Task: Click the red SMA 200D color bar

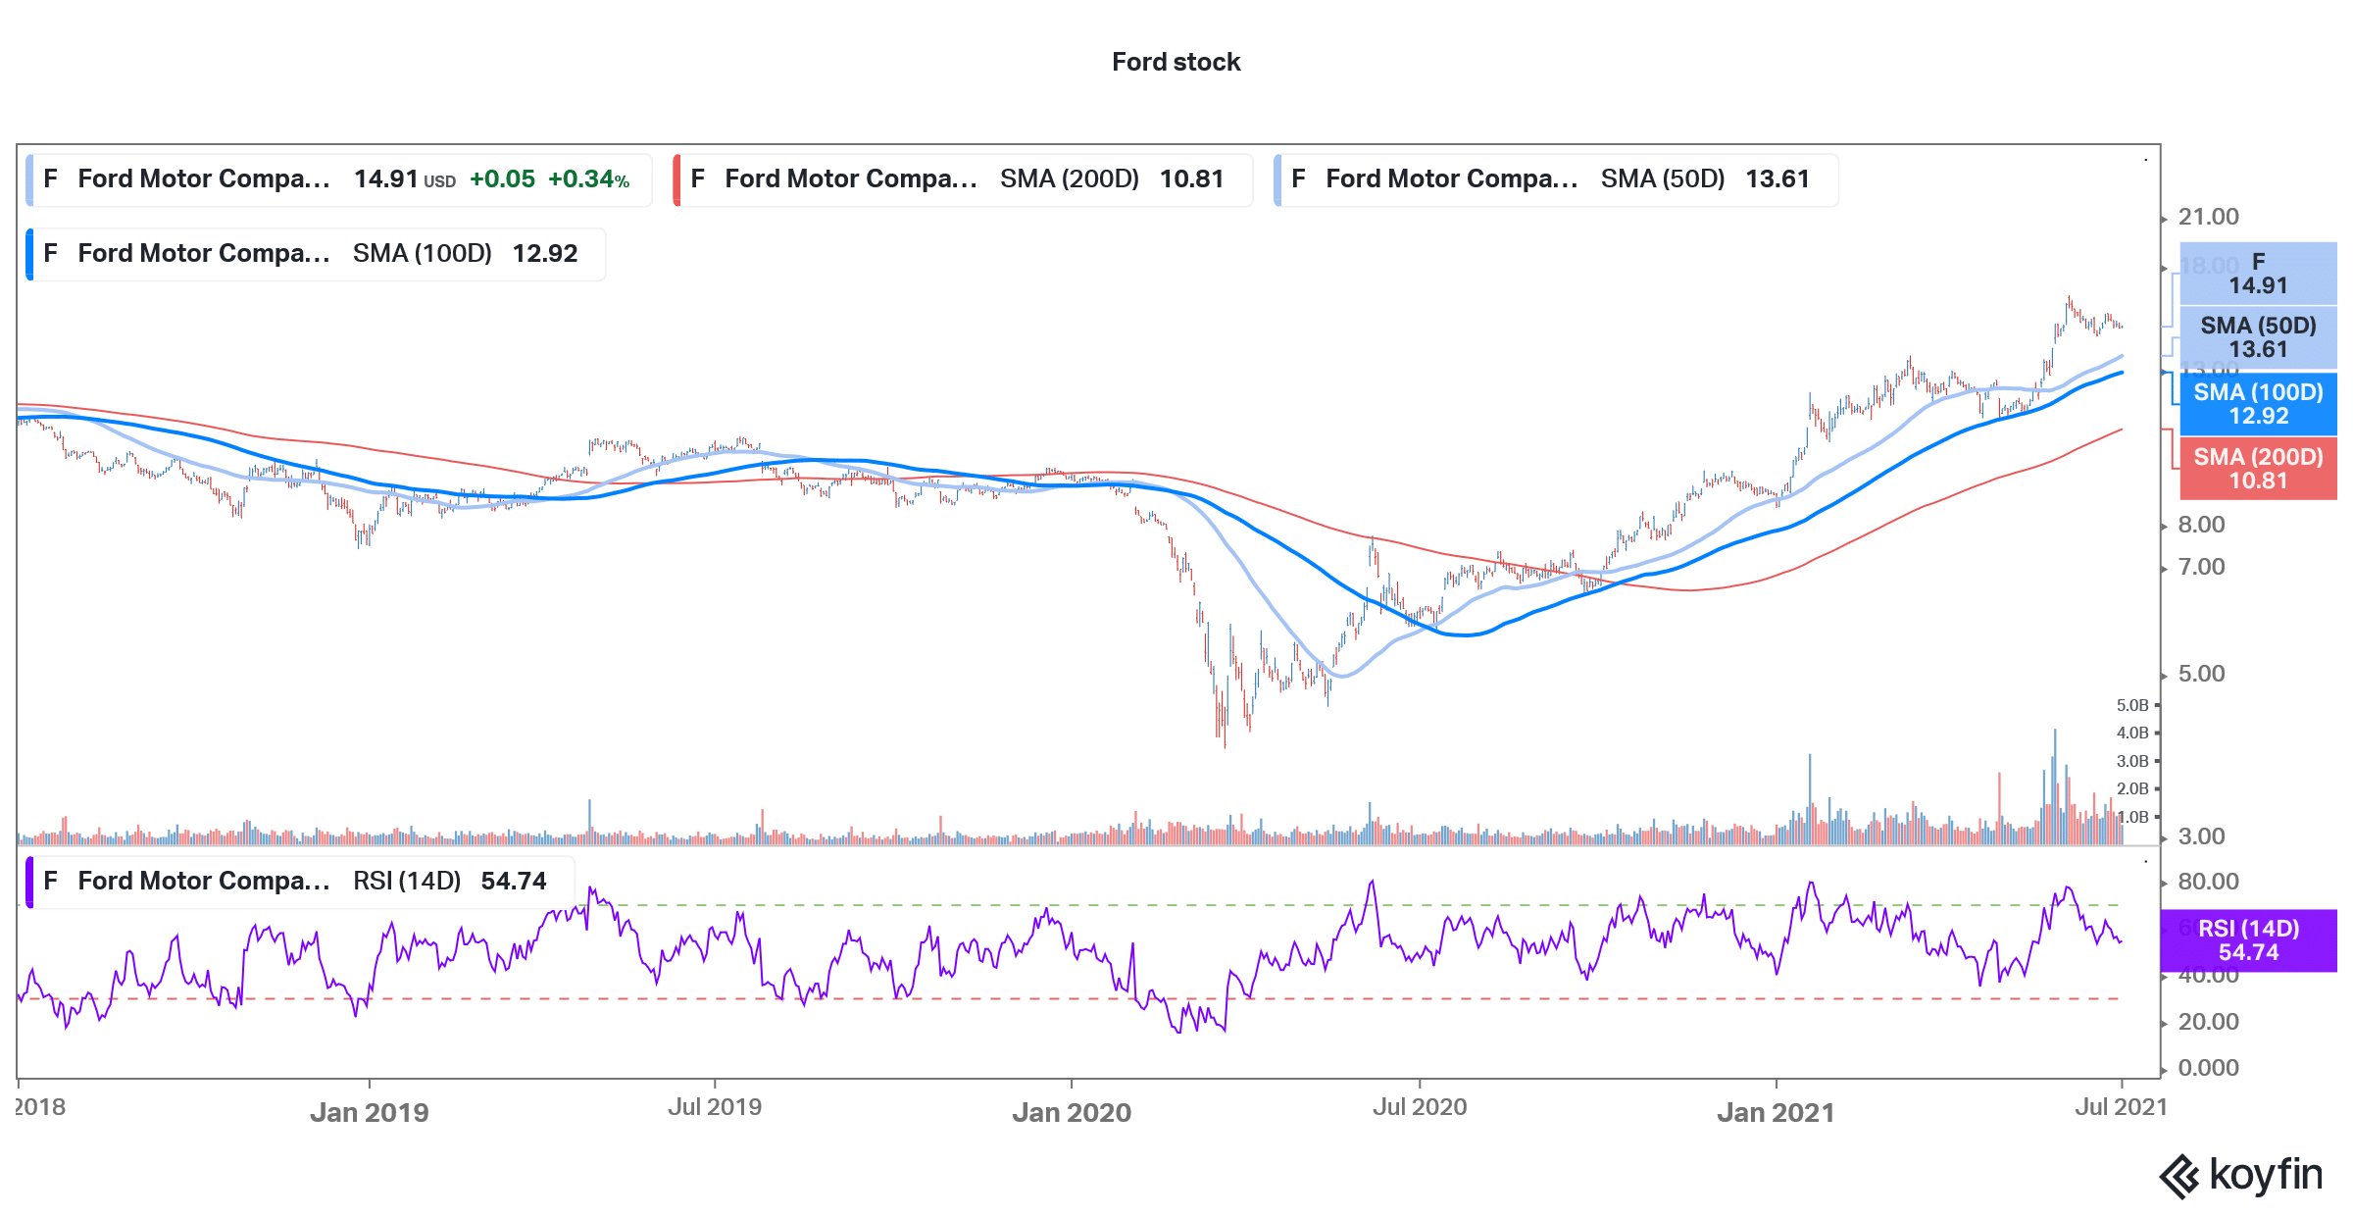Action: tap(676, 179)
